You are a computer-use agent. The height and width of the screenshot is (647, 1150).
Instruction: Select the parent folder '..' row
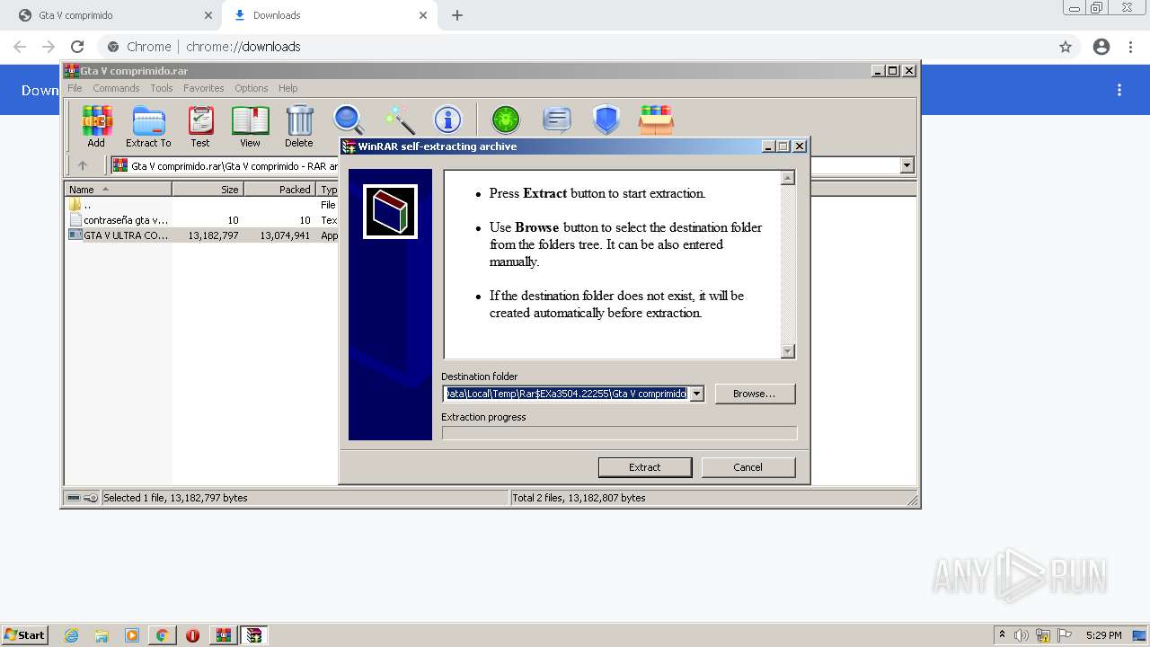203,205
